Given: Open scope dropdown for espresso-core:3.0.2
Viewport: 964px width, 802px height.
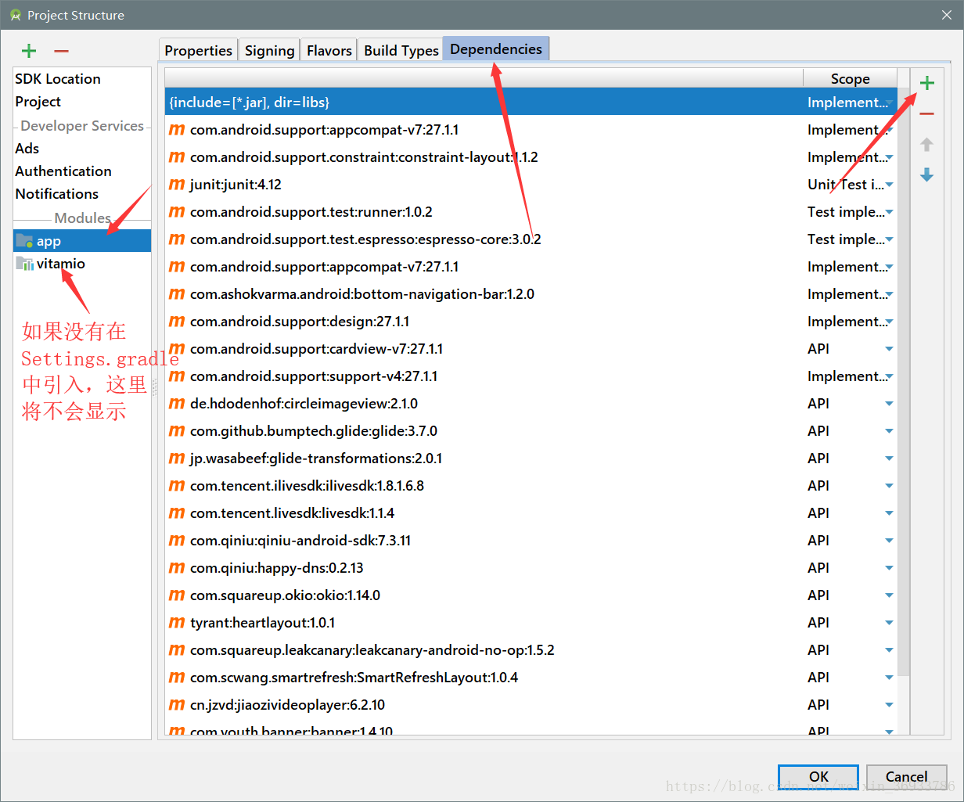Looking at the screenshot, I should [x=890, y=239].
